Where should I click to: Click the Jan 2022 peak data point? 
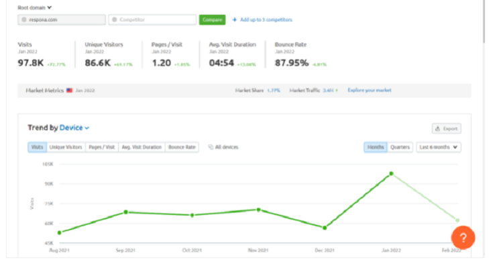click(392, 173)
